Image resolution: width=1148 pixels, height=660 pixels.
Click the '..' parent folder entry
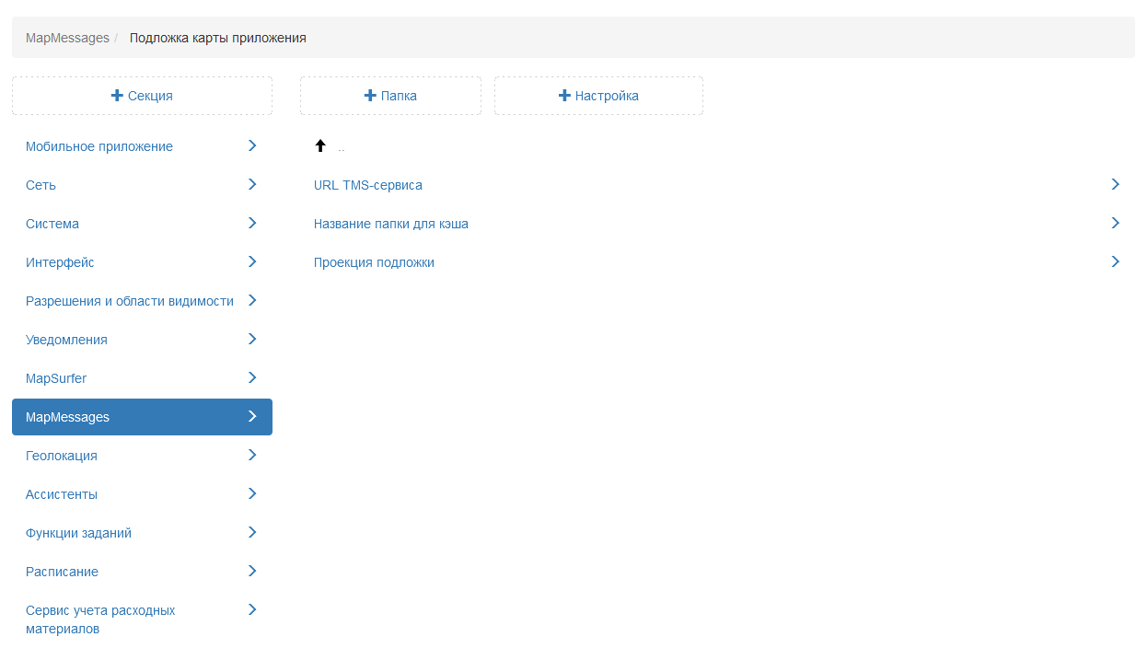[x=342, y=148]
